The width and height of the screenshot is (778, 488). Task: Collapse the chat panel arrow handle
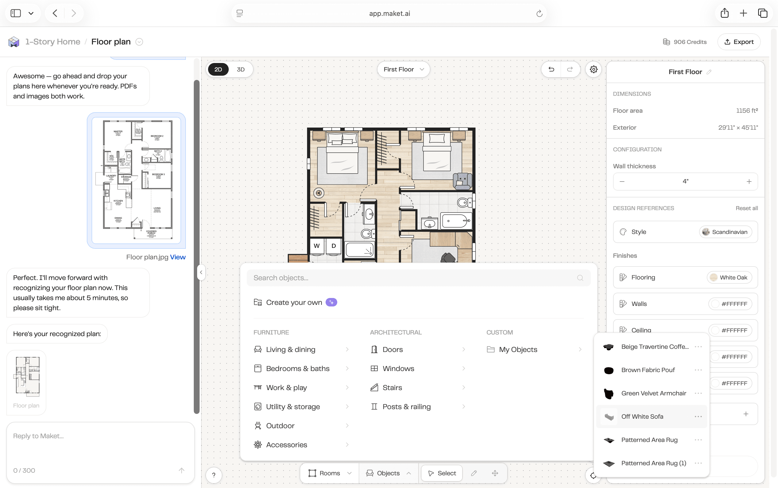201,272
